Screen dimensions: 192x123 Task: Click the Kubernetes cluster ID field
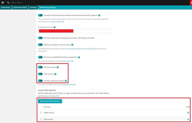click(x=75, y=31)
